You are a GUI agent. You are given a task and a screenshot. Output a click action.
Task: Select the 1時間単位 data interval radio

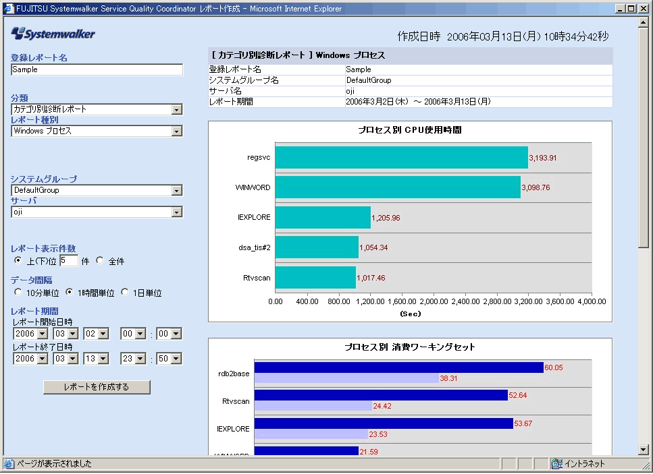[x=70, y=292]
